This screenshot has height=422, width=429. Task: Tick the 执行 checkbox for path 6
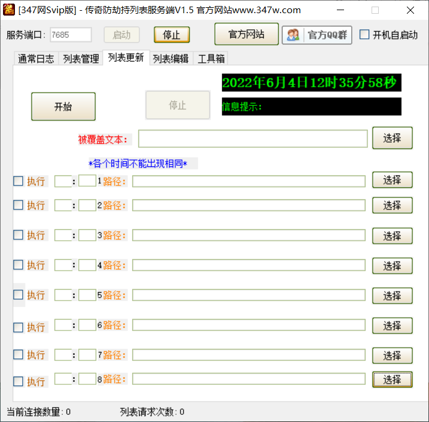pyautogui.click(x=19, y=327)
